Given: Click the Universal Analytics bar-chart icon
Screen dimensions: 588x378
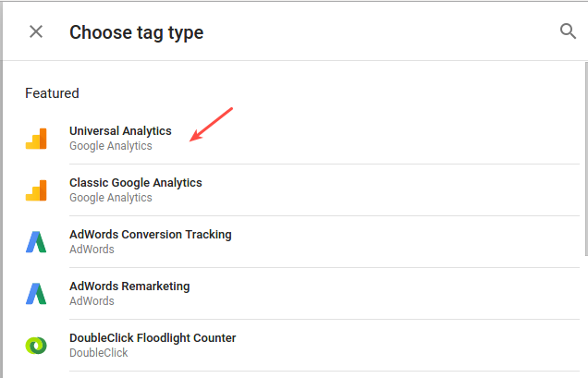Looking at the screenshot, I should [x=36, y=139].
